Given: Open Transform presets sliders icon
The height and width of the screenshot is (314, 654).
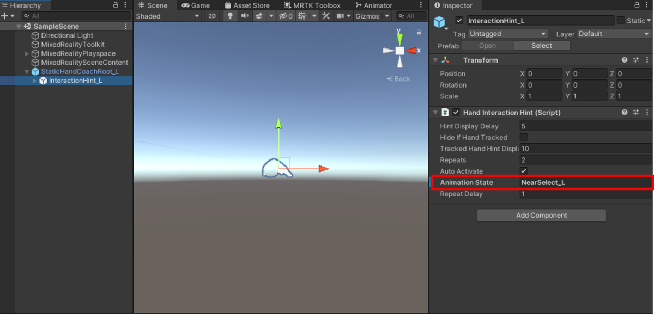Looking at the screenshot, I should click(x=636, y=60).
